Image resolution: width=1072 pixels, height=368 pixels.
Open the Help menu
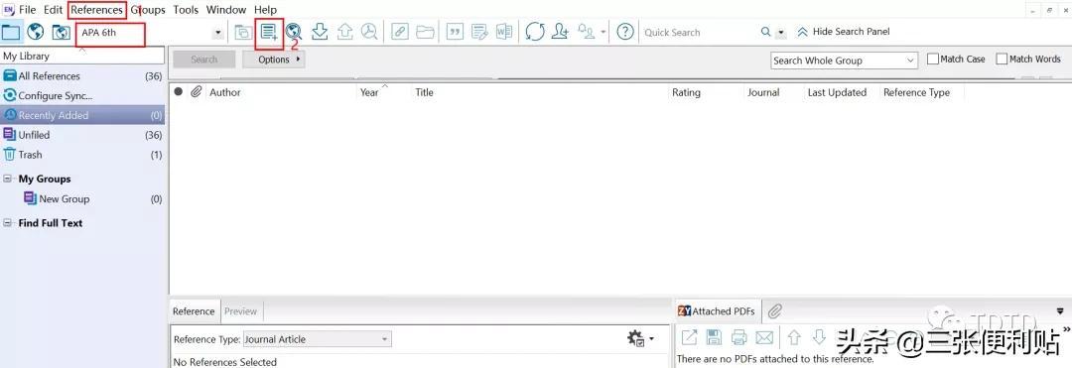coord(265,10)
